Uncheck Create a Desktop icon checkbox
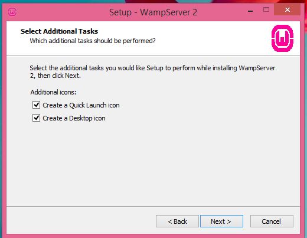The width and height of the screenshot is (307, 238). pos(36,118)
